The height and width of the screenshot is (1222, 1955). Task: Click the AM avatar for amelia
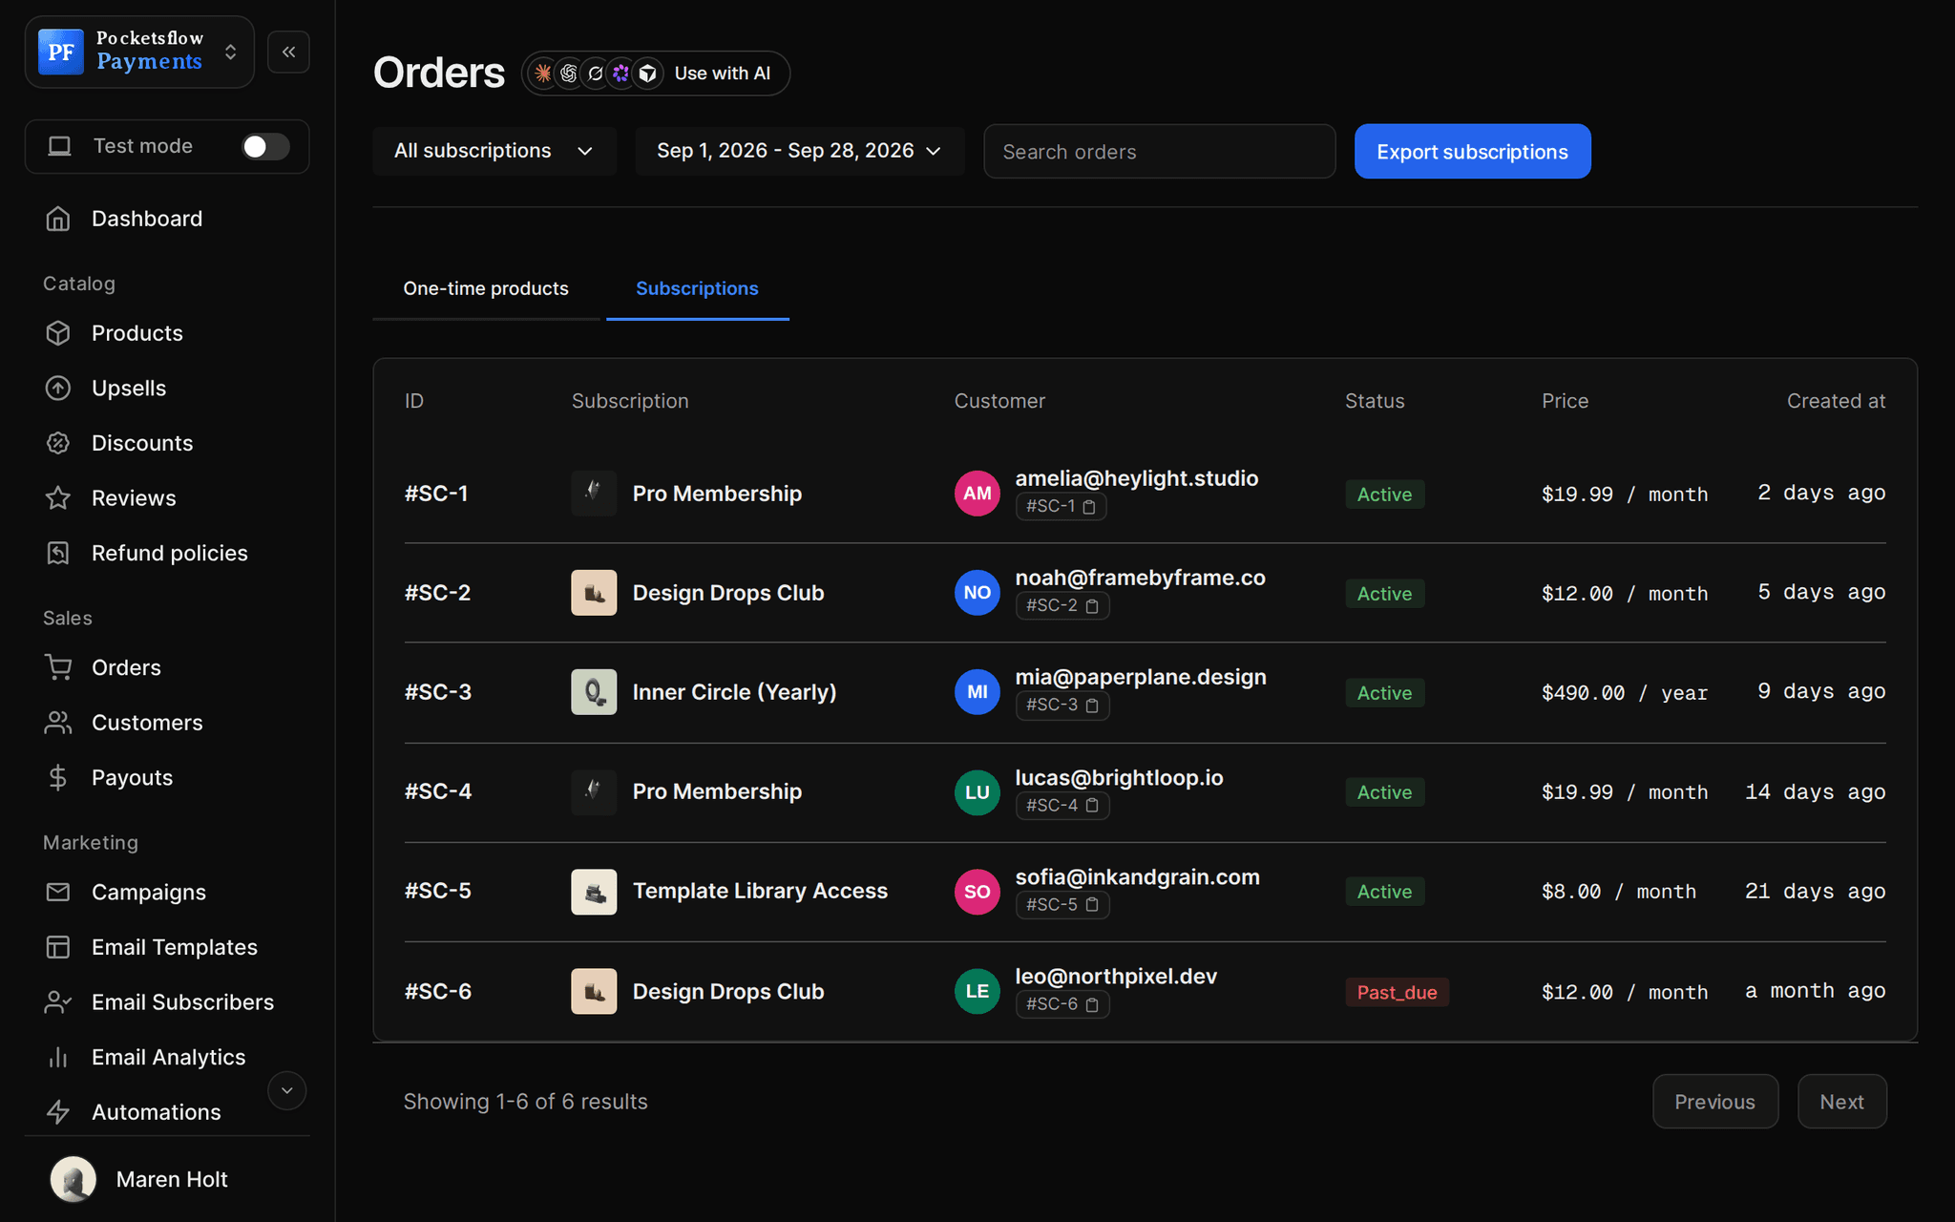tap(977, 494)
